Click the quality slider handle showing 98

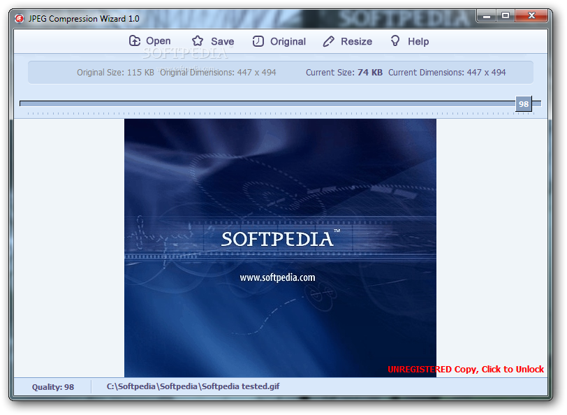click(523, 104)
